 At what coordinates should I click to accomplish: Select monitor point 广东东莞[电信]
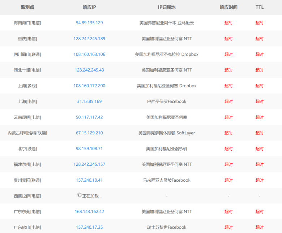[27, 212]
